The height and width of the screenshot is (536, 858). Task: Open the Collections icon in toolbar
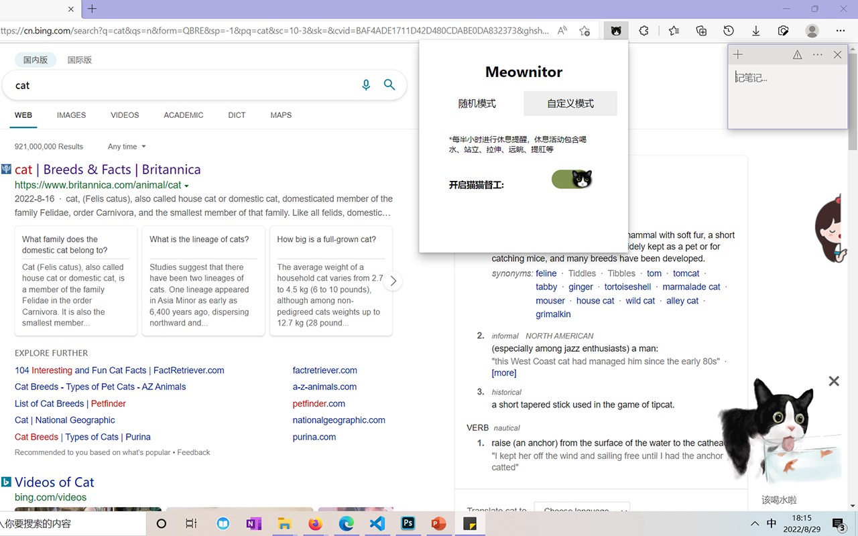701,31
